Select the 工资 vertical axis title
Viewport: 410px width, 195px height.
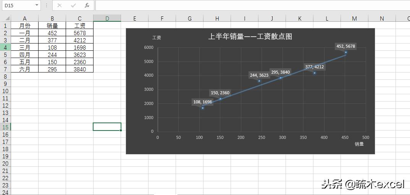pyautogui.click(x=157, y=38)
